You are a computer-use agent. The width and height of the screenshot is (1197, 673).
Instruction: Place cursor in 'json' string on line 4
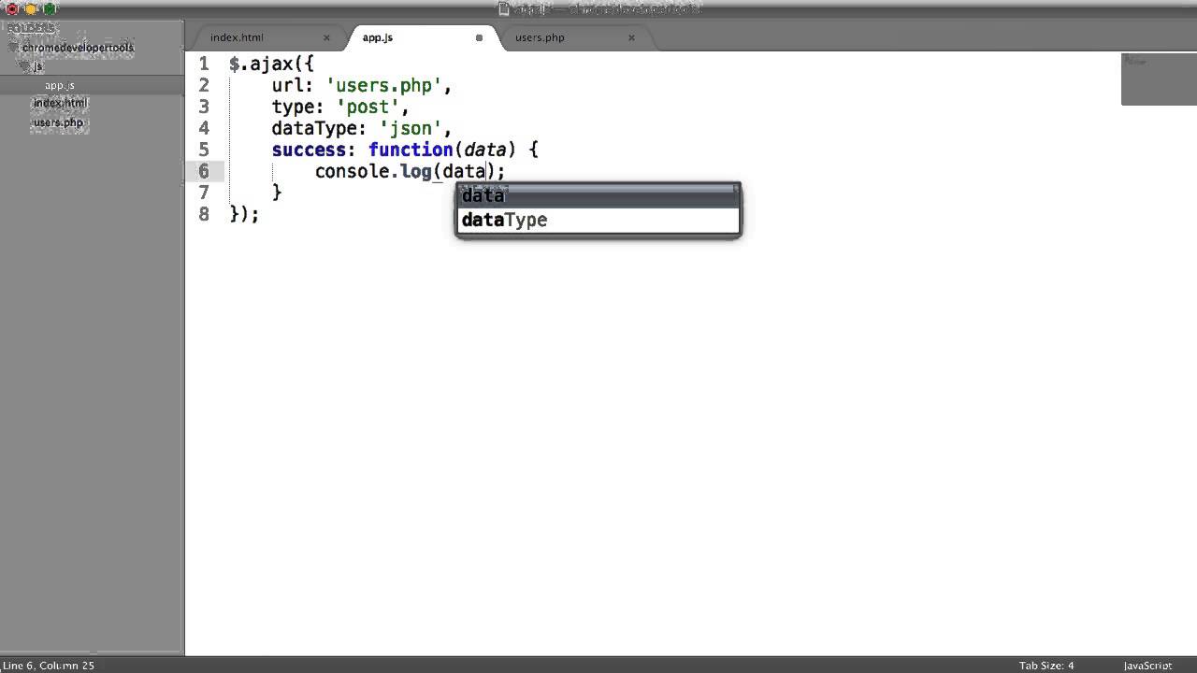pos(411,128)
